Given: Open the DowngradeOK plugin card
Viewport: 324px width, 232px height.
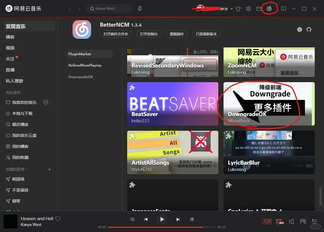Looking at the screenshot, I should pyautogui.click(x=269, y=104).
